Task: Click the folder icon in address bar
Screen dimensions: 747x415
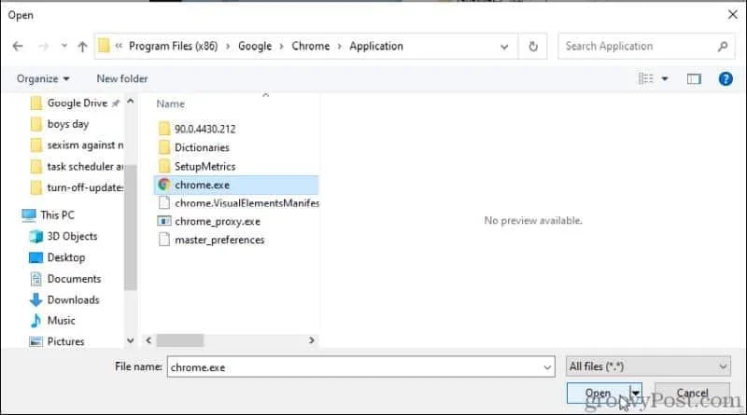Action: (104, 46)
